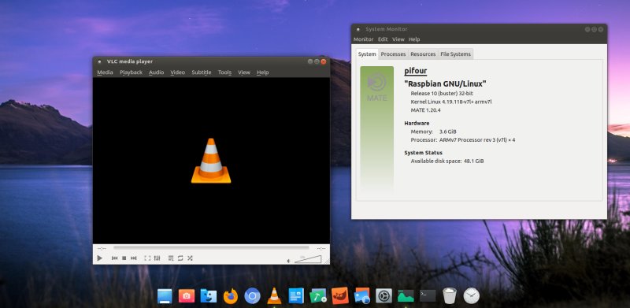Open the file manager from dock
Image resolution: width=630 pixels, height=308 pixels.
[209, 296]
